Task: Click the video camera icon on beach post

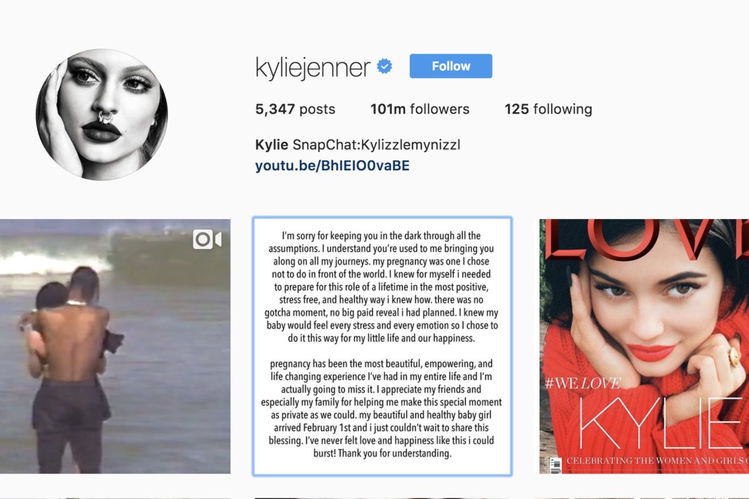Action: tap(207, 240)
